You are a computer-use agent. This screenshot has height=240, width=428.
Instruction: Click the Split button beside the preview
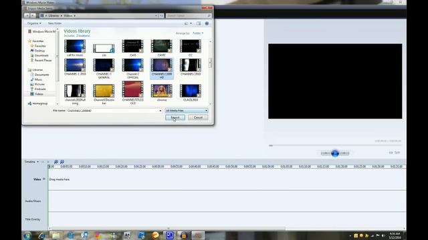395,153
